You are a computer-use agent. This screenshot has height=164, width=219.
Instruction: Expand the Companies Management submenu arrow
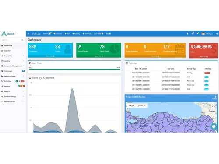click(23, 66)
